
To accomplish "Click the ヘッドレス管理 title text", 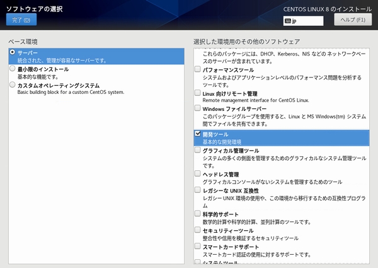I will [x=220, y=175].
